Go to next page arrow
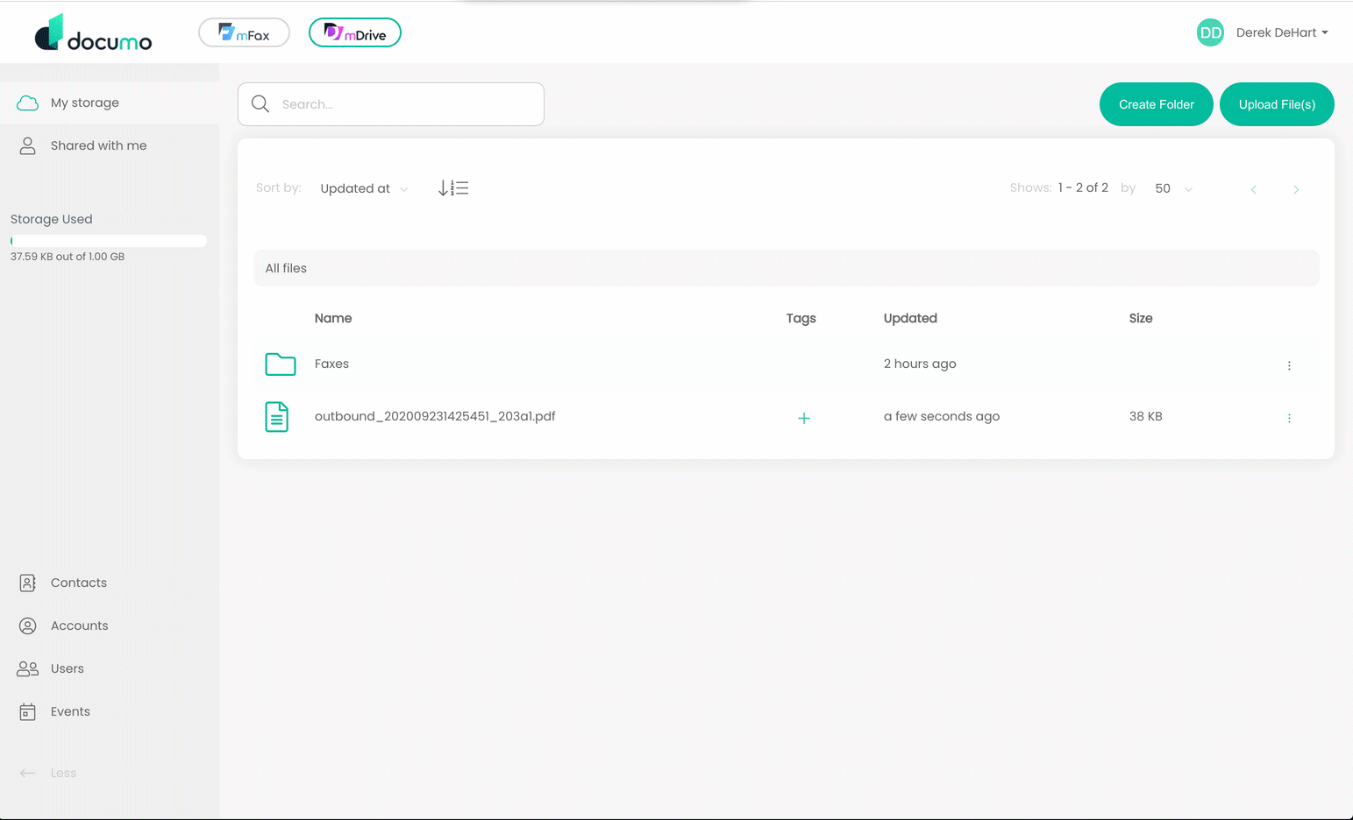This screenshot has width=1353, height=820. coord(1296,189)
